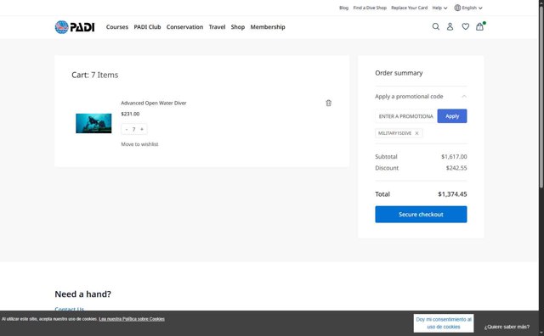The image size is (544, 336).
Task: Click the page vertical scrollbar
Action: [x=541, y=97]
